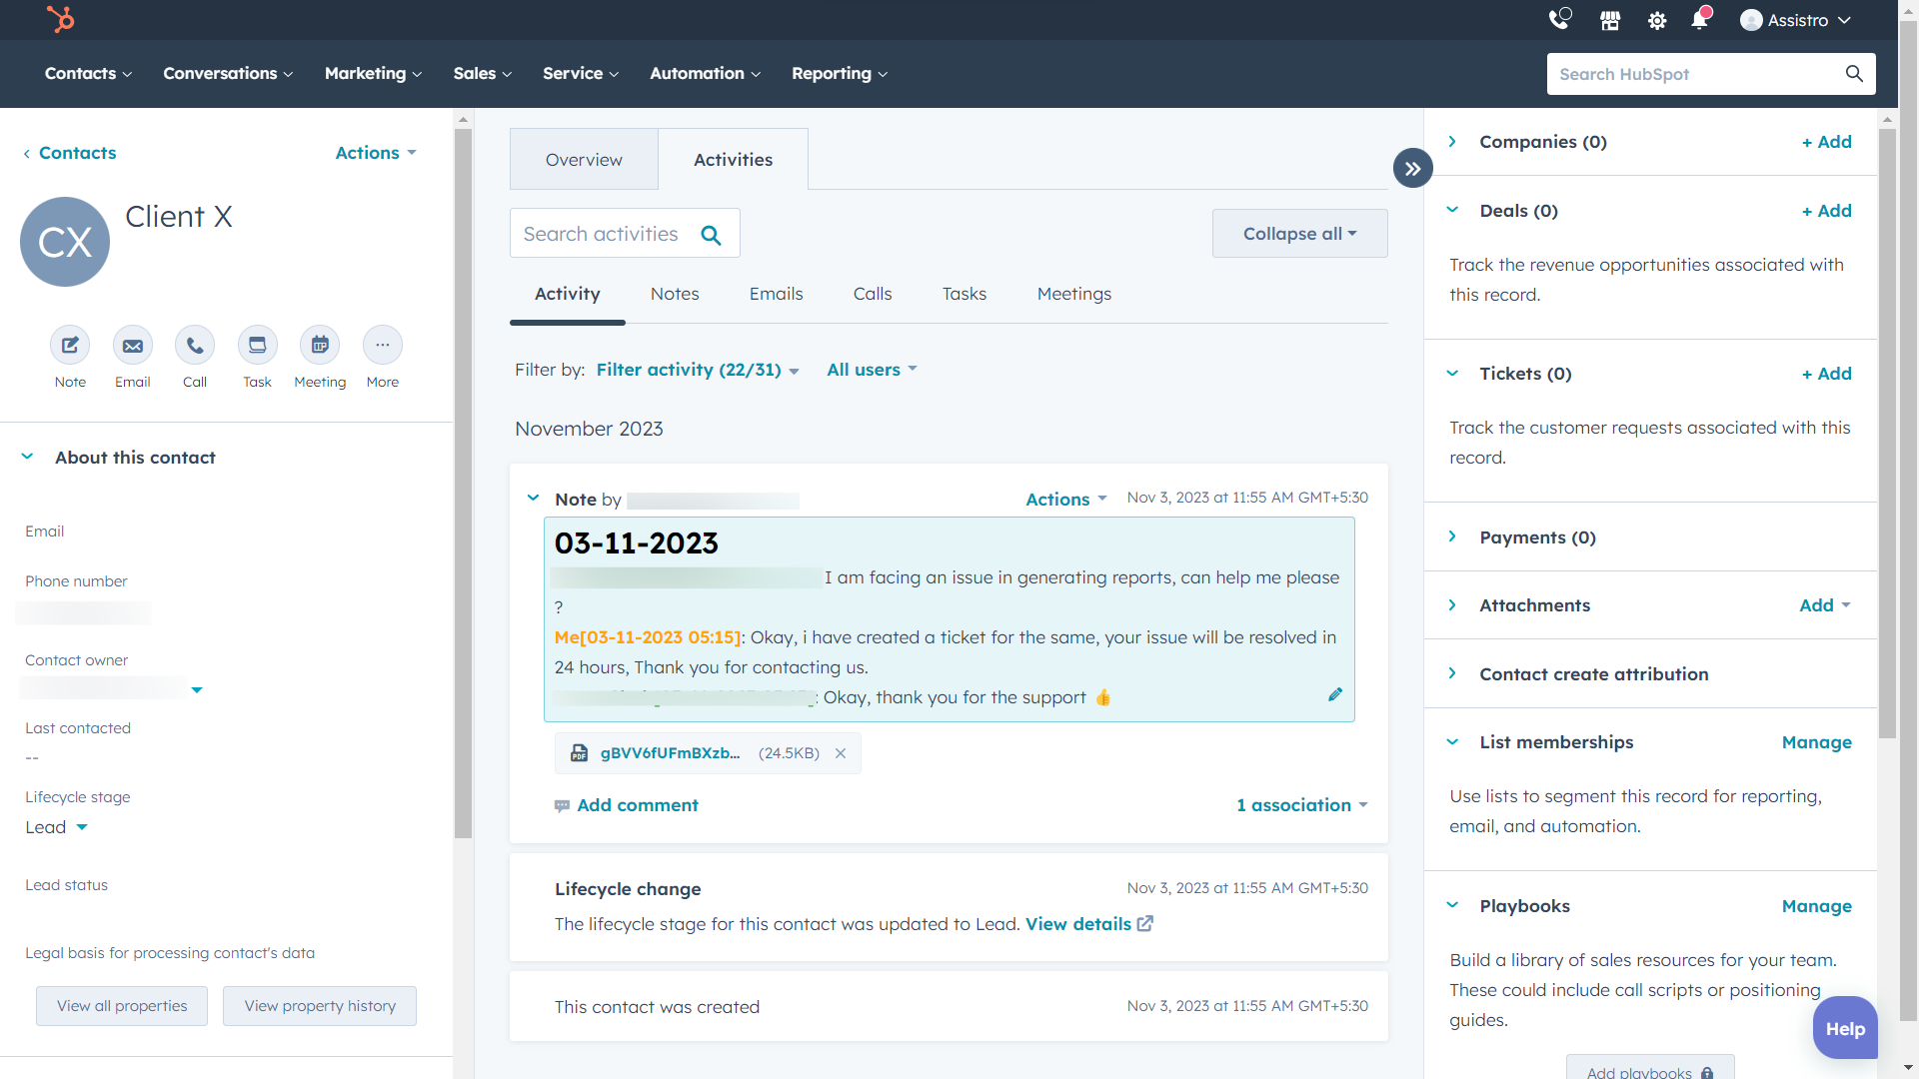
Task: Open the More actions icon
Action: click(x=383, y=345)
